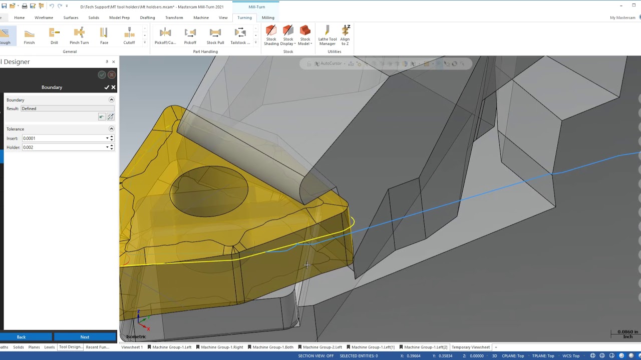Select the Face toolpath
This screenshot has width=641, height=360.
tap(104, 36)
